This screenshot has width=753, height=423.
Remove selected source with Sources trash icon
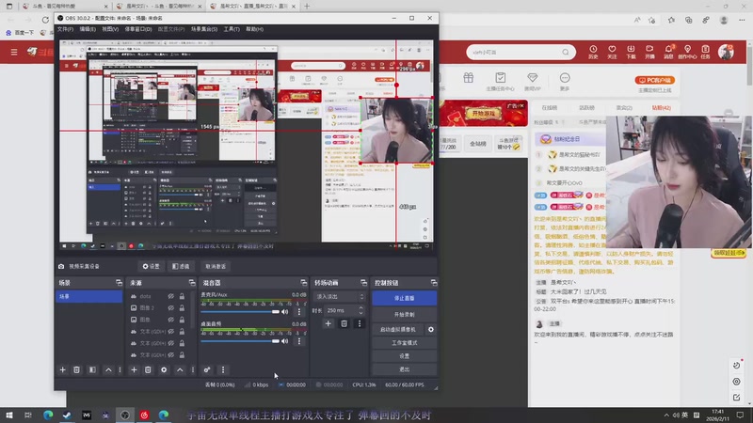(x=148, y=369)
